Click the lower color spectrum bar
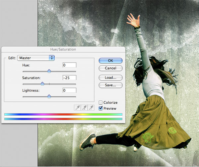This screenshot has height=167, width=199. click(x=63, y=119)
